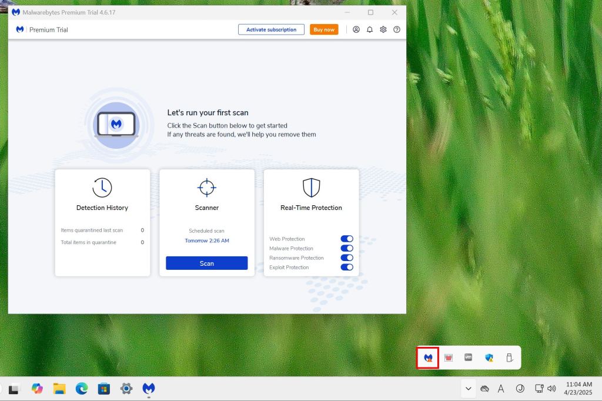Launch Microsoft Edge from the taskbar
Screen dimensions: 602x401
[x=81, y=389]
